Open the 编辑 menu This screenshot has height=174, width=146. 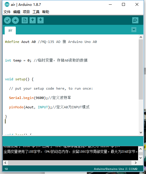(x=17, y=12)
